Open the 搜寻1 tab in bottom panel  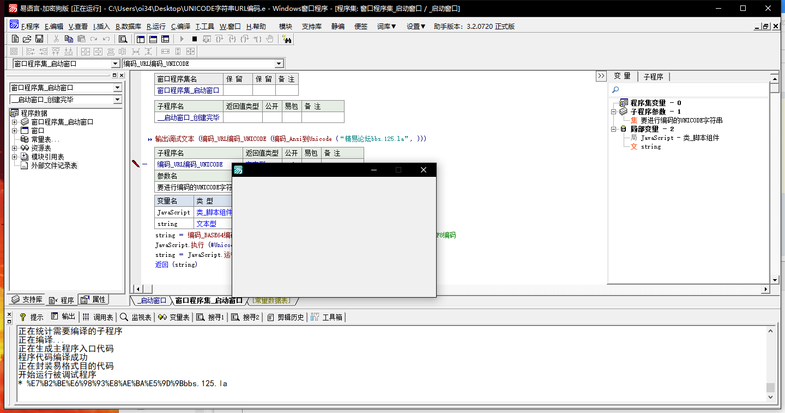(x=210, y=317)
